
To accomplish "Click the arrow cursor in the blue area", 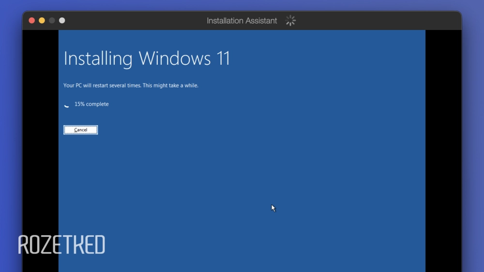I will point(273,208).
